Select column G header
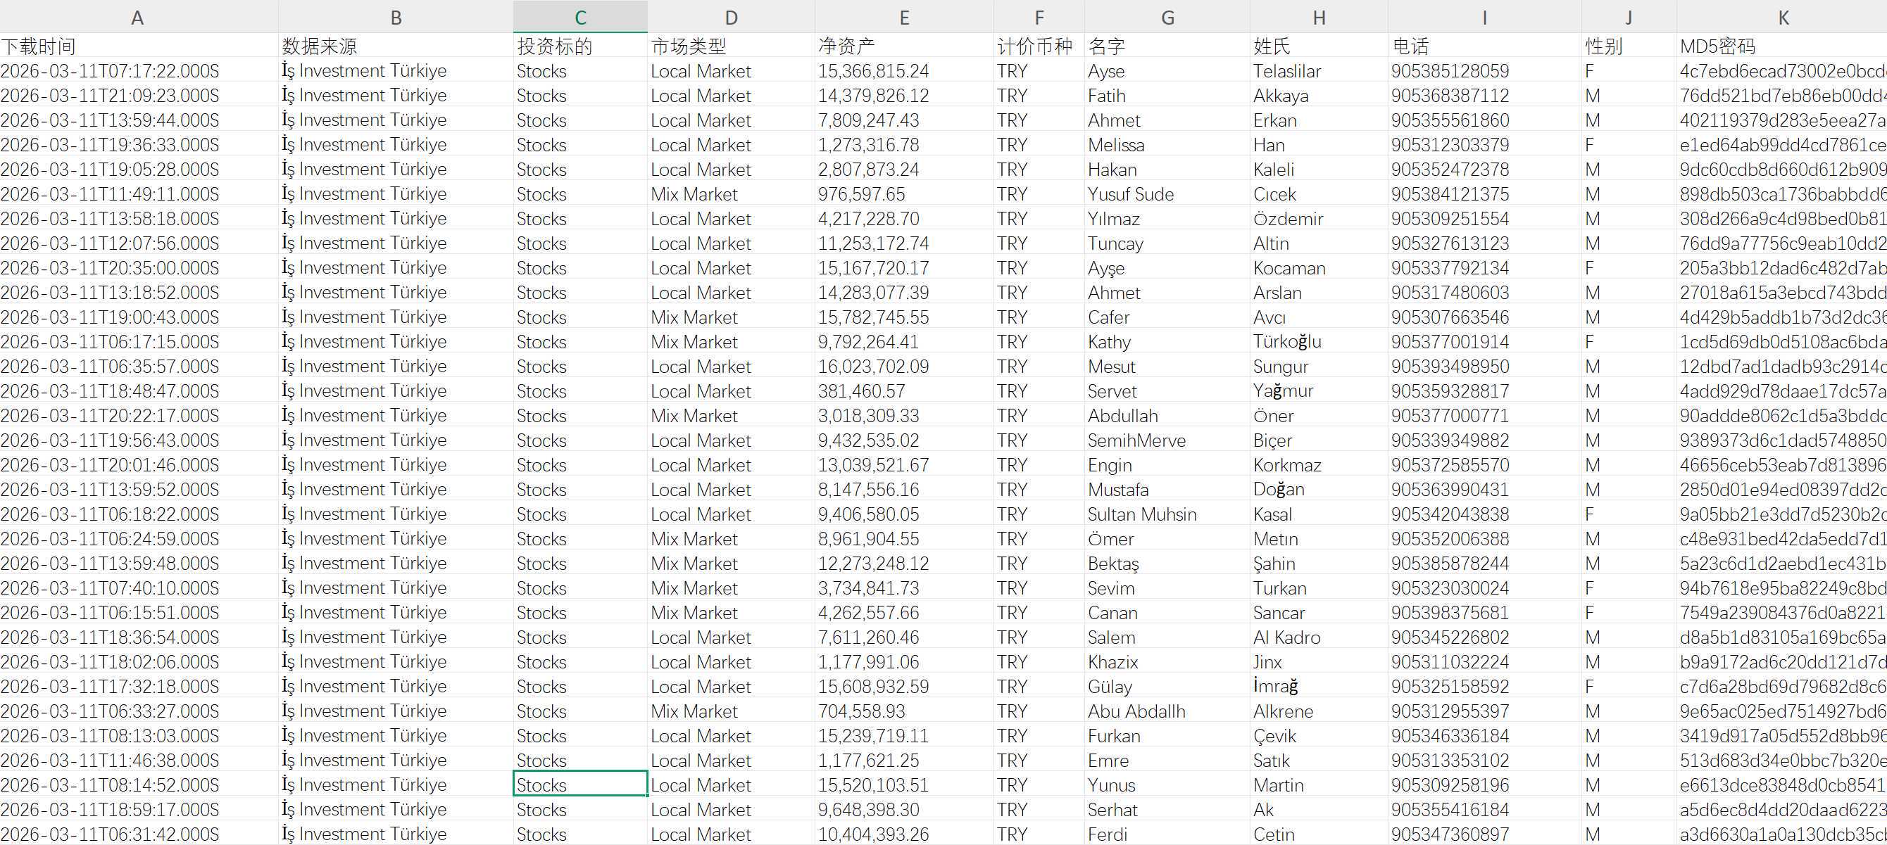This screenshot has width=1887, height=845. click(x=1167, y=17)
